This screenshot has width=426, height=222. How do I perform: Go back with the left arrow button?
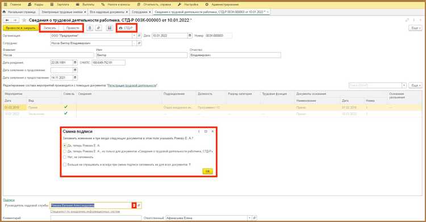[7, 20]
